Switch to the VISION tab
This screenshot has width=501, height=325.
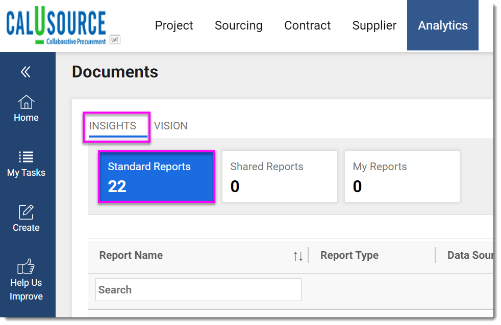point(170,126)
